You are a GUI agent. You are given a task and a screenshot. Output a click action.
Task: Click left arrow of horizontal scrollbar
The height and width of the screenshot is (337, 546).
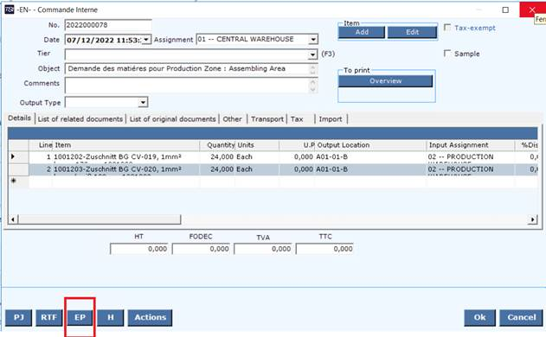(13, 219)
